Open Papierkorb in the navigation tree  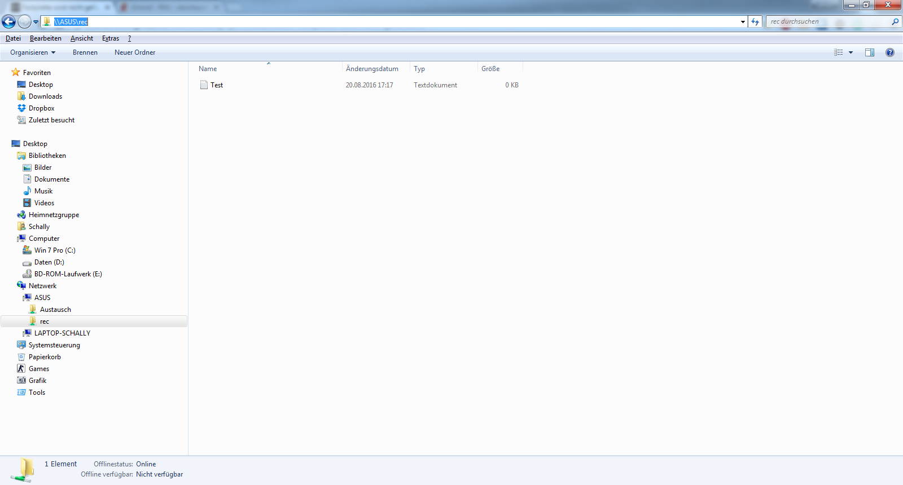pyautogui.click(x=45, y=357)
